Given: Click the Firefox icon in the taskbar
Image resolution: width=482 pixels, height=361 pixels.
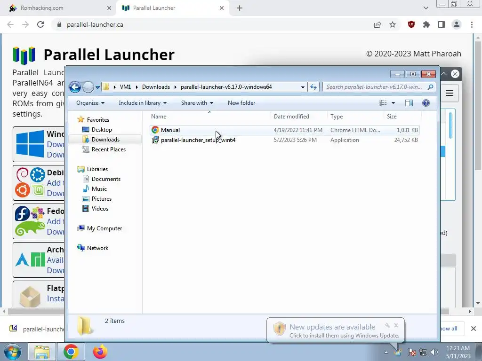Looking at the screenshot, I should click(100, 352).
